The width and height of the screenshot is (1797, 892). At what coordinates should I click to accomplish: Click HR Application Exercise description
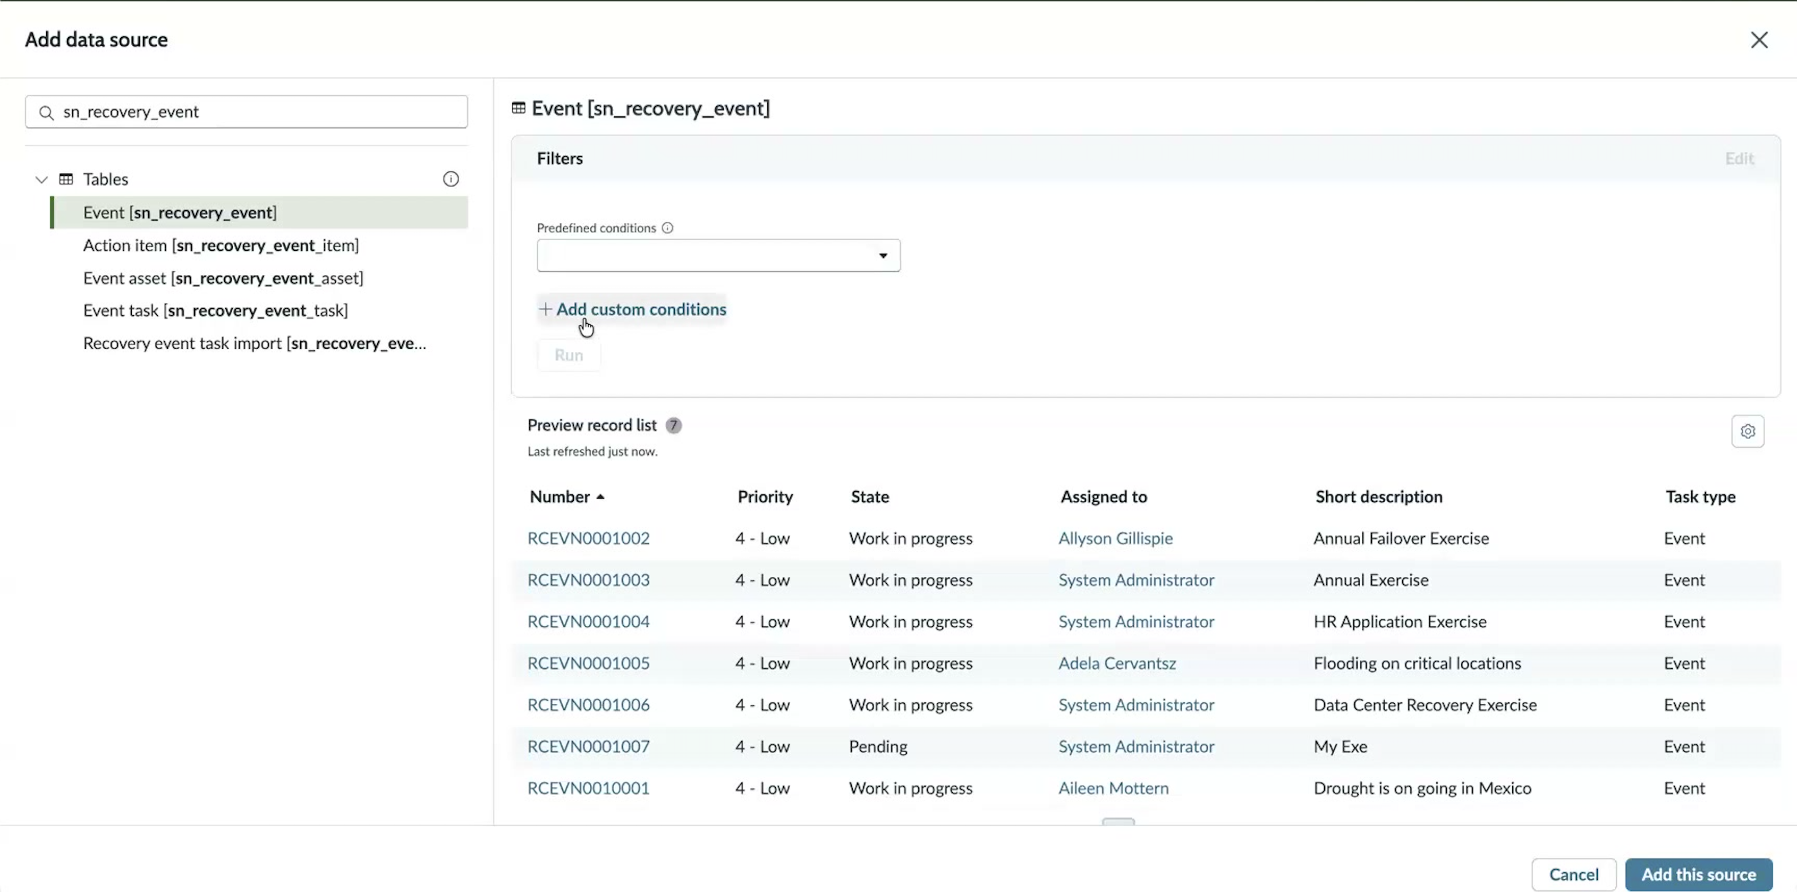pyautogui.click(x=1400, y=621)
